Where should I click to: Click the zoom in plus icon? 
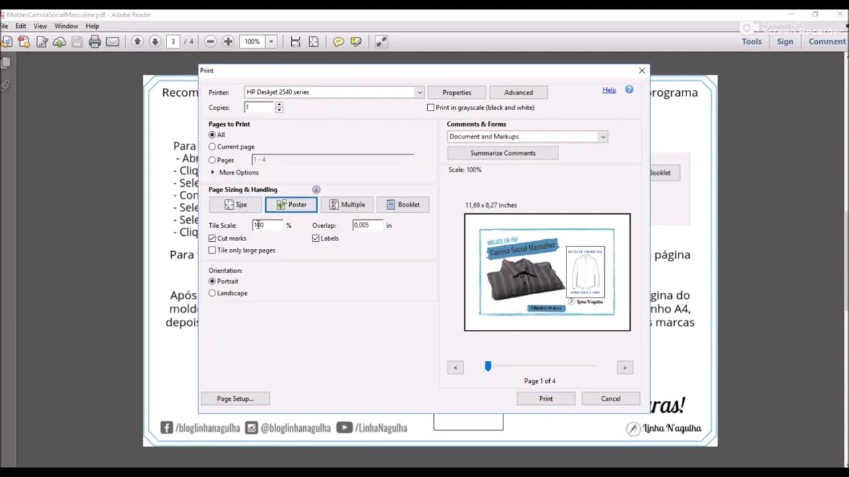click(228, 42)
